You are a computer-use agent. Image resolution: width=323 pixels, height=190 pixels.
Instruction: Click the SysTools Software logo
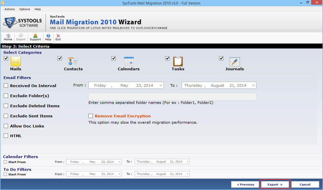[23, 23]
